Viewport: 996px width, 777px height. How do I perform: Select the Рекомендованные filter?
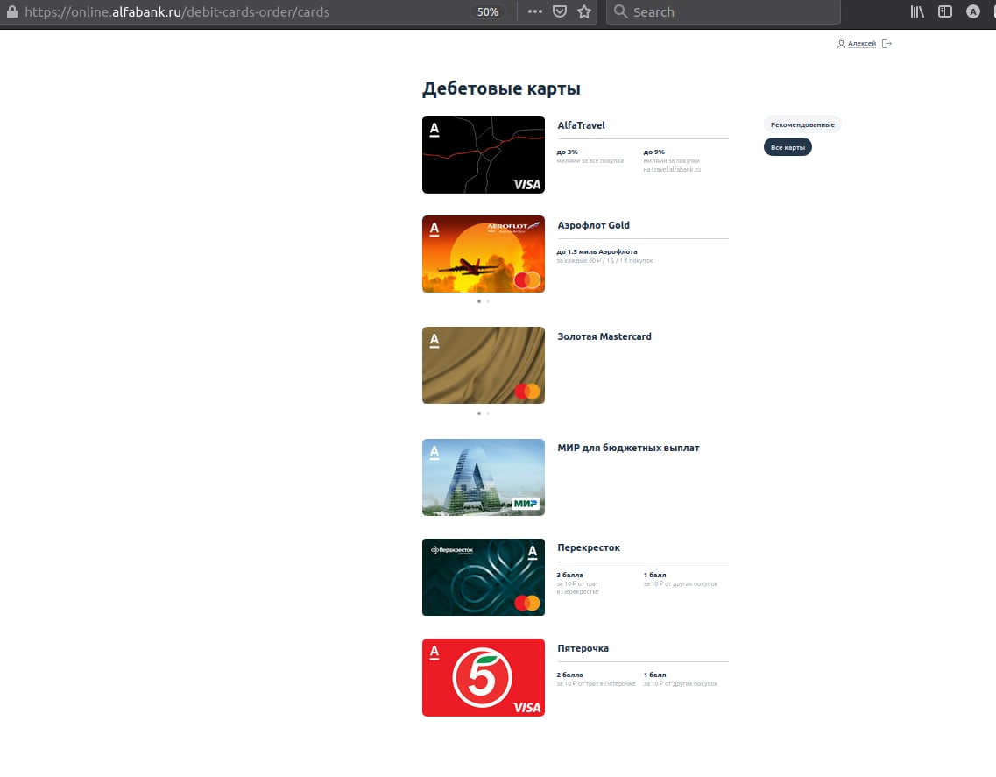[x=802, y=124]
